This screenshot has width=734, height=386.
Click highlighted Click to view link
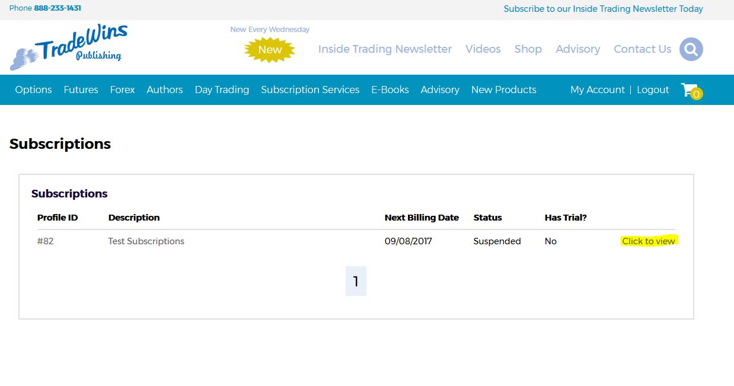pos(648,241)
